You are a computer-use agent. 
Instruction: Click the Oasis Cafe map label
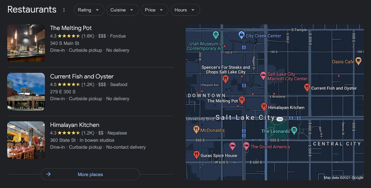tap(343, 62)
